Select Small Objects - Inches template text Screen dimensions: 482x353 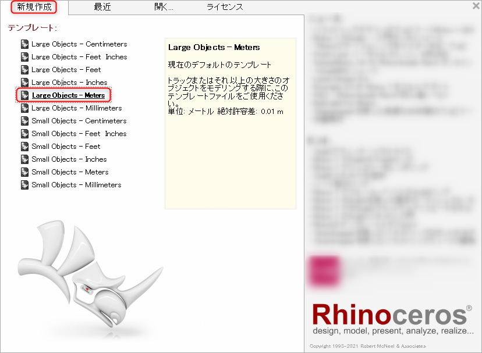(x=69, y=159)
